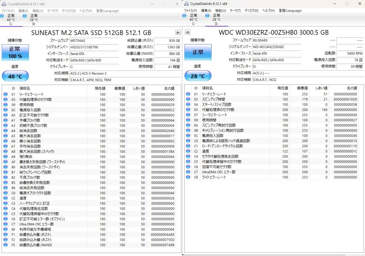This screenshot has height=256, width=365.
Task: Click status icon of UltraDMA CRC エラー数 row
Action: [188, 172]
